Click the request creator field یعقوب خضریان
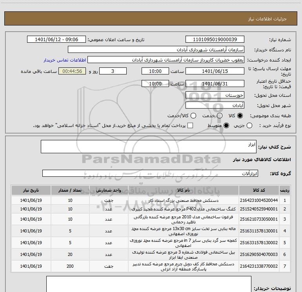This screenshot has height=292, width=302. click(x=166, y=60)
